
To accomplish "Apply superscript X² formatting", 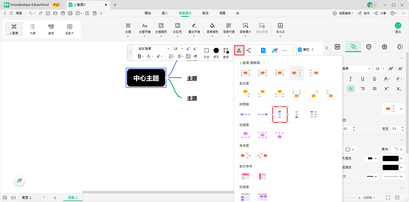I will (x=386, y=89).
